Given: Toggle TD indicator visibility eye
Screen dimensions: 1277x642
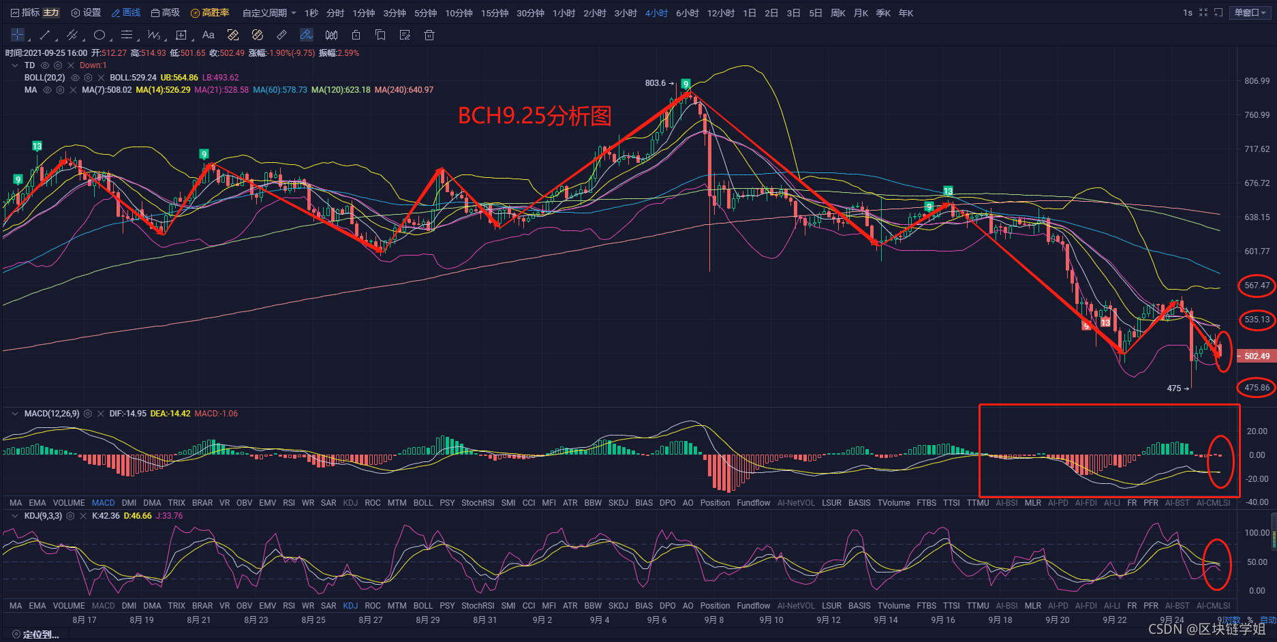Looking at the screenshot, I should pyautogui.click(x=45, y=65).
